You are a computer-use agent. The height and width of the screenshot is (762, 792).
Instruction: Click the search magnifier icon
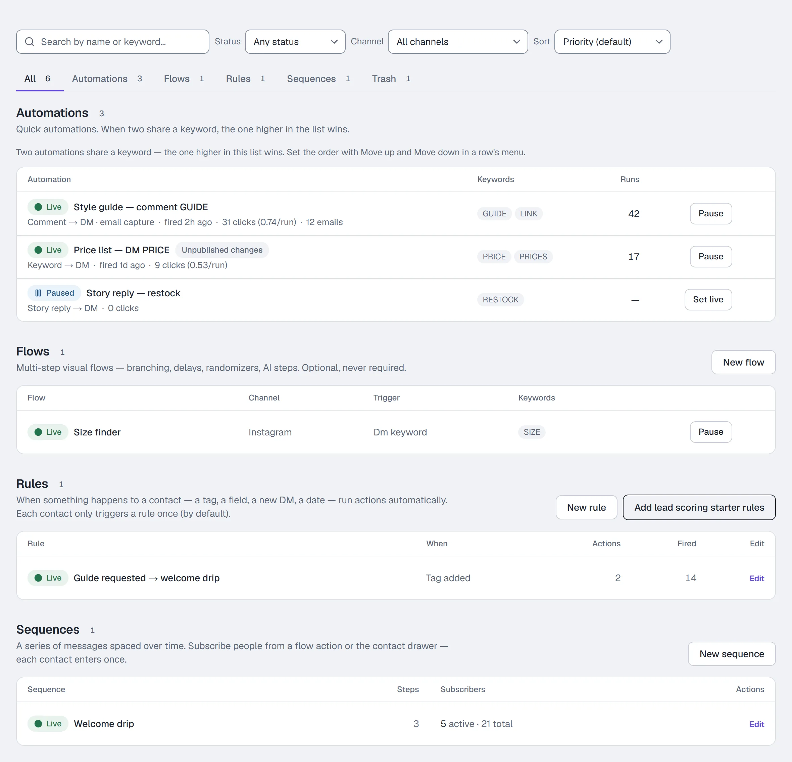point(30,42)
